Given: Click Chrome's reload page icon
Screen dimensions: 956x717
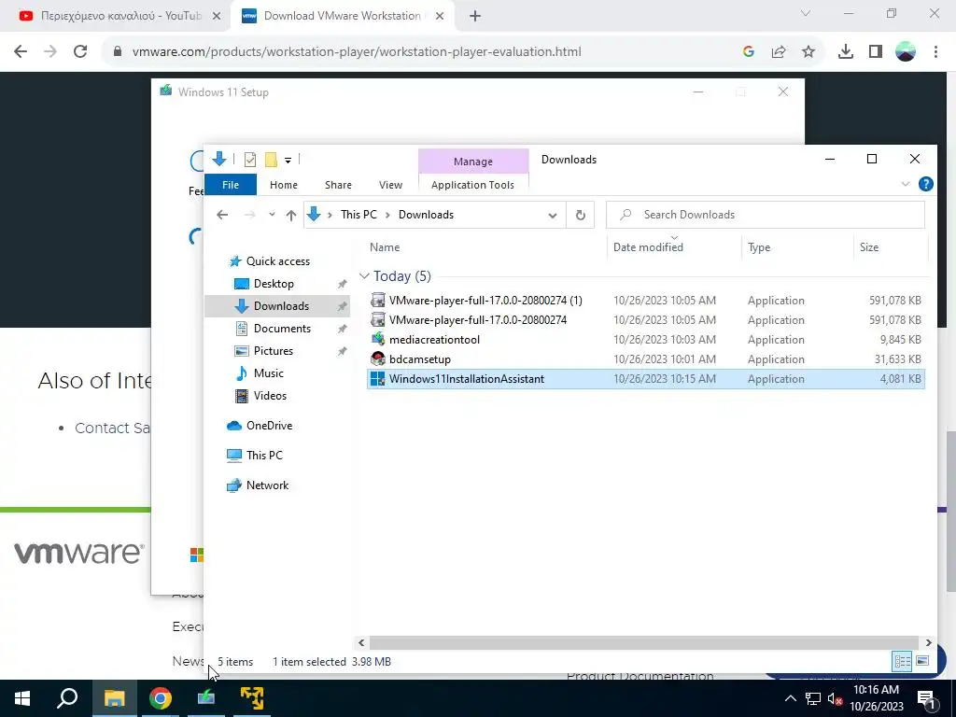Looking at the screenshot, I should coord(80,52).
